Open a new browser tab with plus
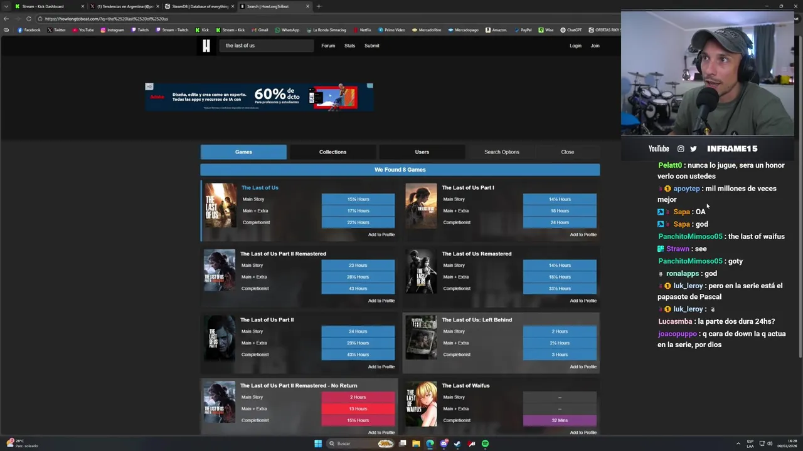Screen dimensions: 803x451 pyautogui.click(x=319, y=6)
